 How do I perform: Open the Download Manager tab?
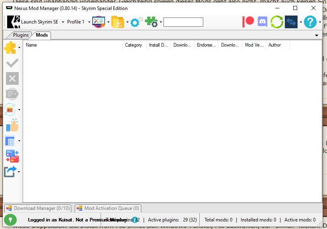coord(38,208)
